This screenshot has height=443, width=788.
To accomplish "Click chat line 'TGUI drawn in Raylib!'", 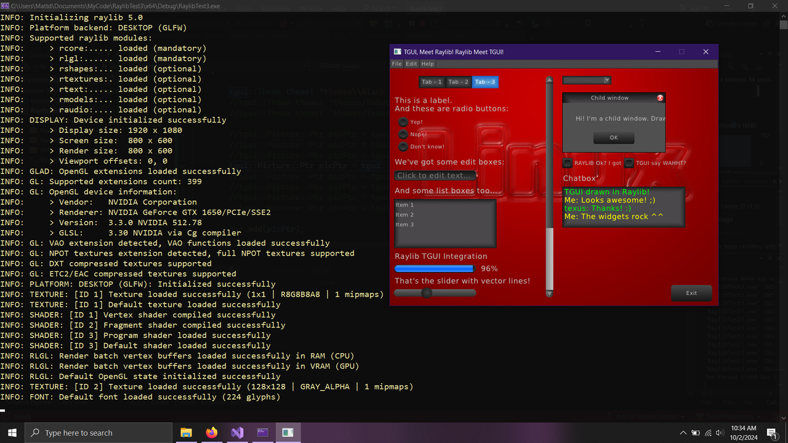I will pyautogui.click(x=606, y=192).
